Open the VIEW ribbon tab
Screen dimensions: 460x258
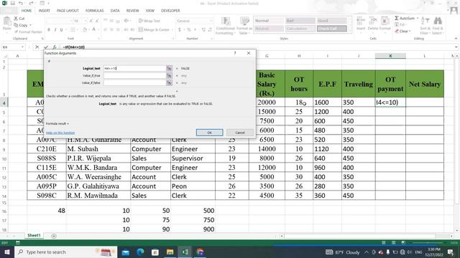150,11
